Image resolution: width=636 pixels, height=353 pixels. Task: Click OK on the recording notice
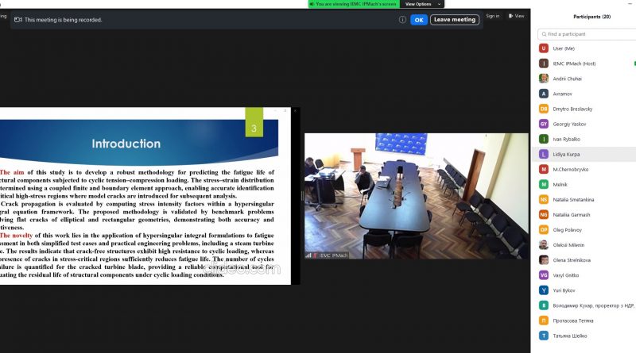418,20
